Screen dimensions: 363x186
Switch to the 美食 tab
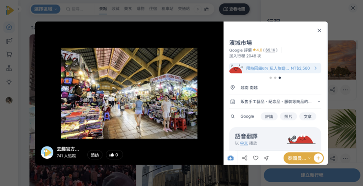click(128, 9)
